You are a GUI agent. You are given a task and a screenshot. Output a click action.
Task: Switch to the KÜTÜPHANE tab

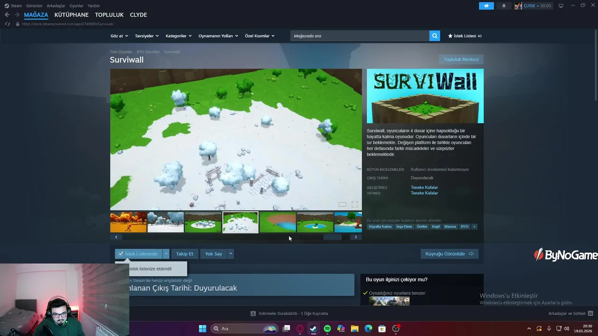coord(71,15)
